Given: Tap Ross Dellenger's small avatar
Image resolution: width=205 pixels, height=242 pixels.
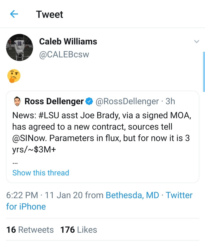Looking at the screenshot, I should coord(17,101).
